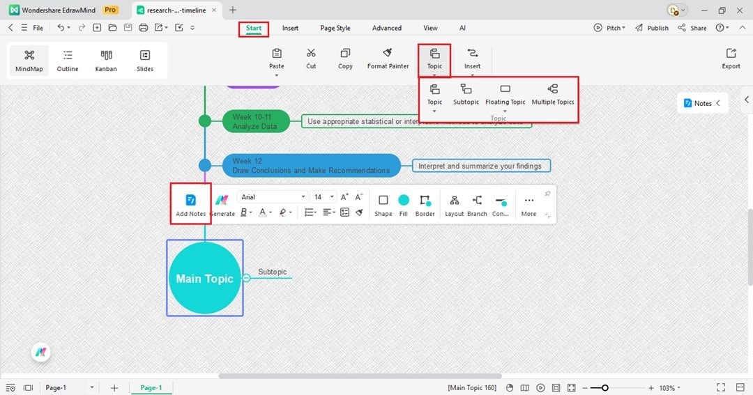Increase font size with A+ icon
Image resolution: width=753 pixels, height=395 pixels.
tap(344, 196)
